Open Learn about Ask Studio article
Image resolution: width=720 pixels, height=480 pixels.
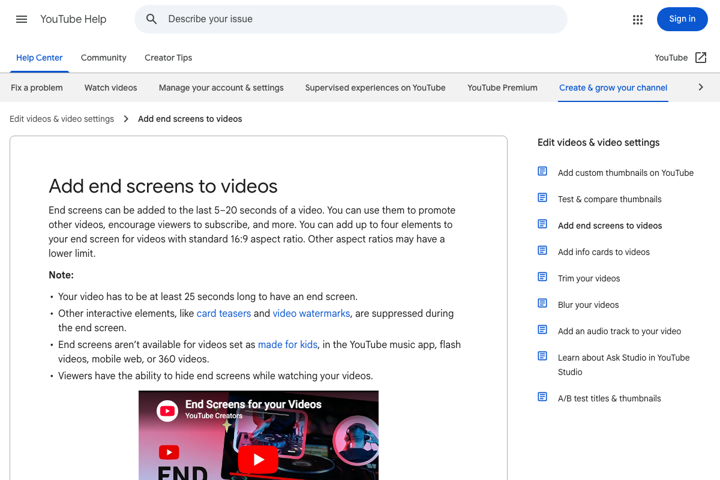[x=624, y=365]
